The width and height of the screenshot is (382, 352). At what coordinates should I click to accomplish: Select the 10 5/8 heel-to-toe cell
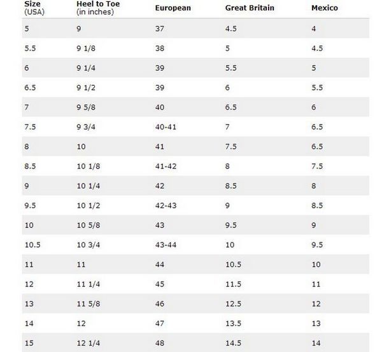pyautogui.click(x=87, y=226)
